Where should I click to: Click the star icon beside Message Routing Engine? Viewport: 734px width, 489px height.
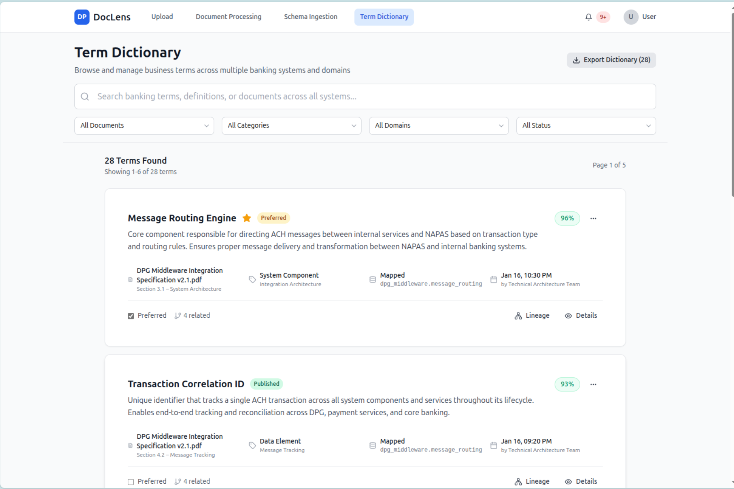(247, 218)
